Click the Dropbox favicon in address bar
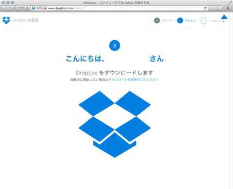The image size is (233, 189). click(33, 8)
